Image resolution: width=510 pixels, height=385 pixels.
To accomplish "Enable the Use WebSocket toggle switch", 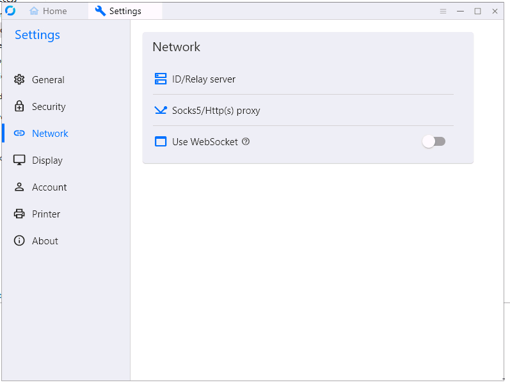I will [x=434, y=141].
